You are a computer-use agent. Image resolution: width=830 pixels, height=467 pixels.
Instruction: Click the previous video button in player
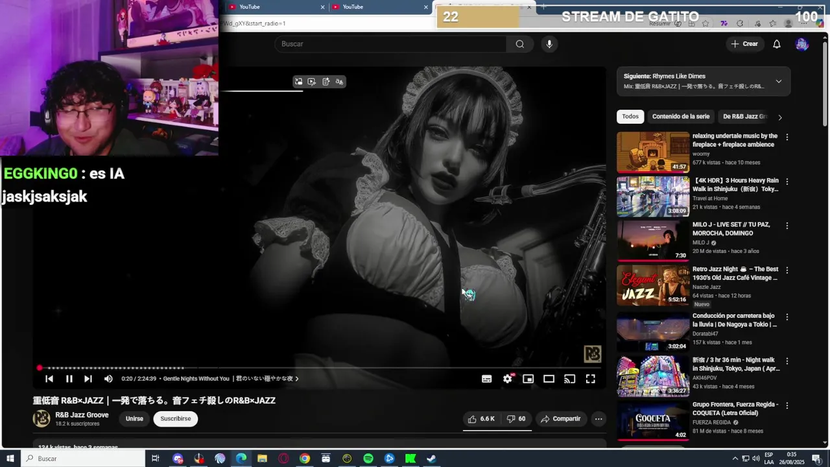point(49,379)
